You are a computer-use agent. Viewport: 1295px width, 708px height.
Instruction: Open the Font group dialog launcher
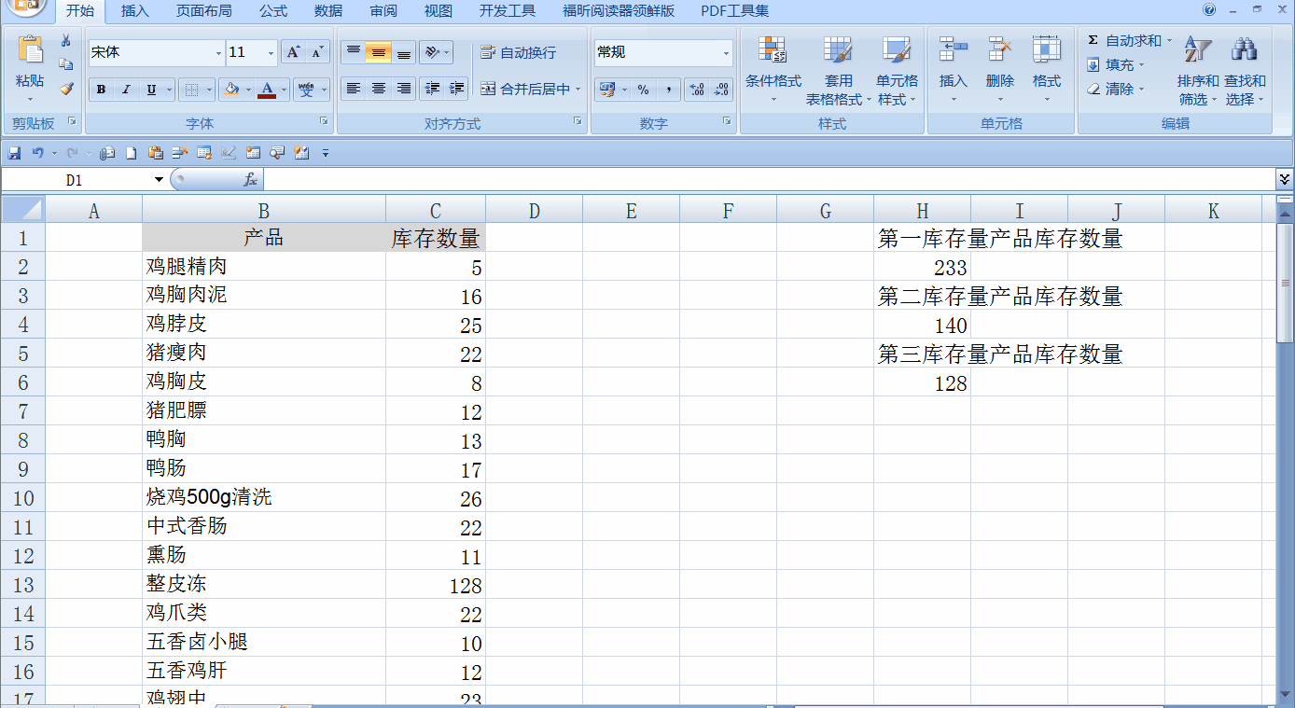click(324, 121)
